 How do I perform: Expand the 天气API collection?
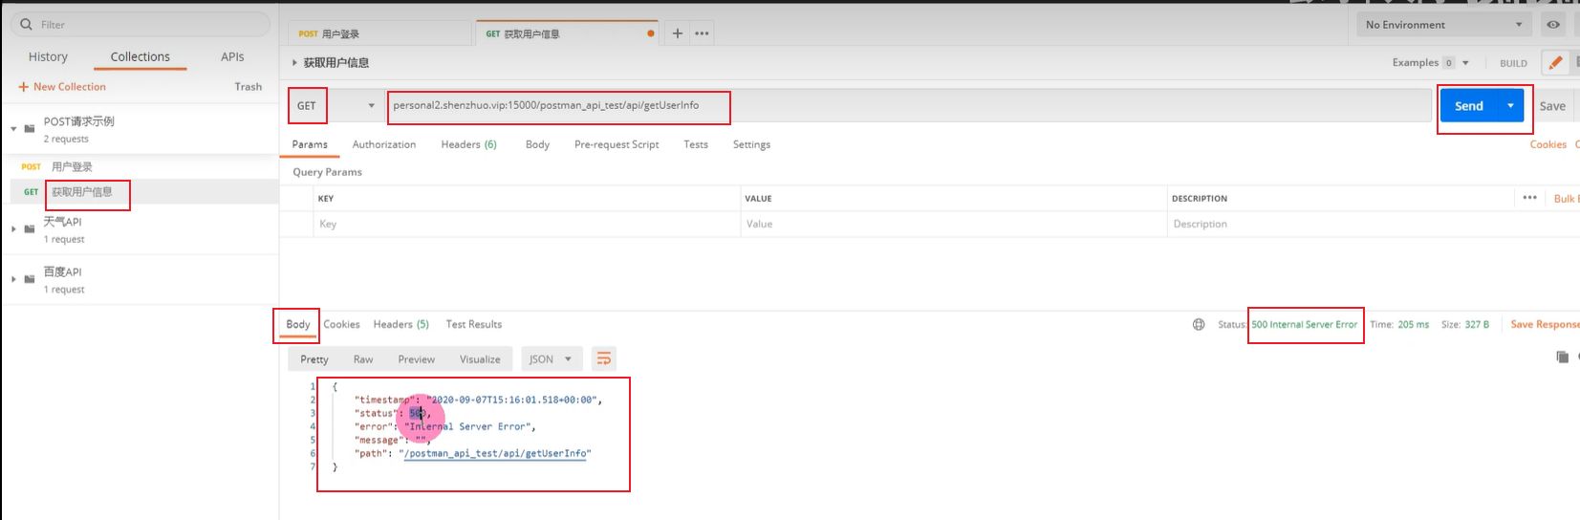(14, 229)
